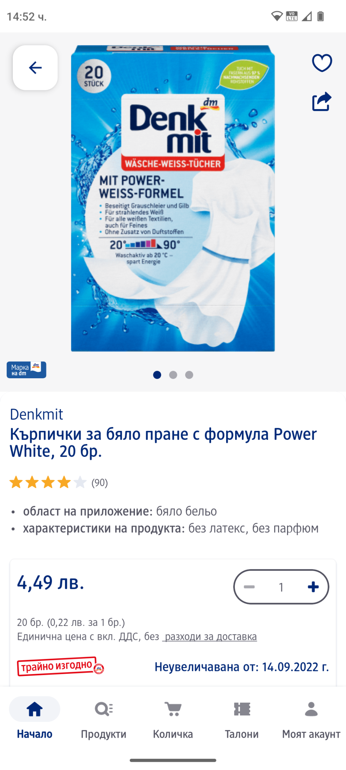Open the star rating reviews
The height and width of the screenshot is (770, 346).
[48, 482]
